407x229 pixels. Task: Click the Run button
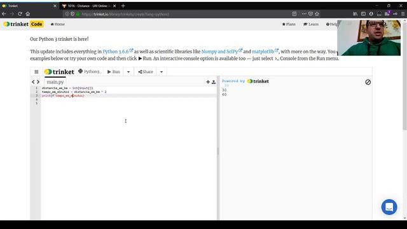[114, 72]
